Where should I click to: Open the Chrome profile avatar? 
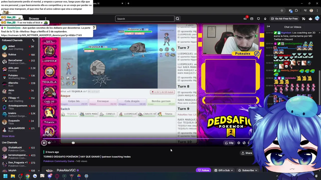point(311,10)
